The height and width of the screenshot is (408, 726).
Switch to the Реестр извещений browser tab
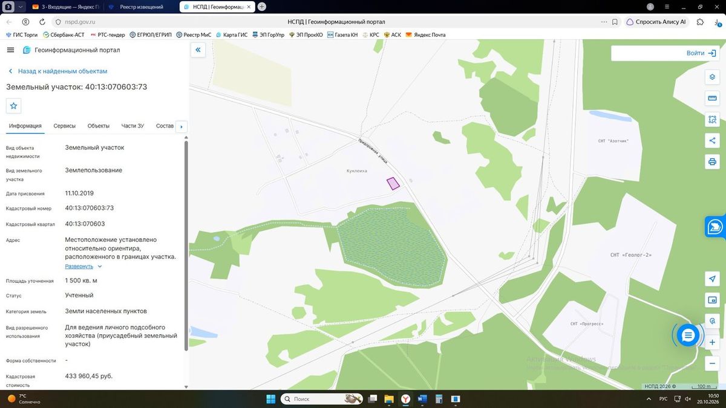pyautogui.click(x=142, y=7)
